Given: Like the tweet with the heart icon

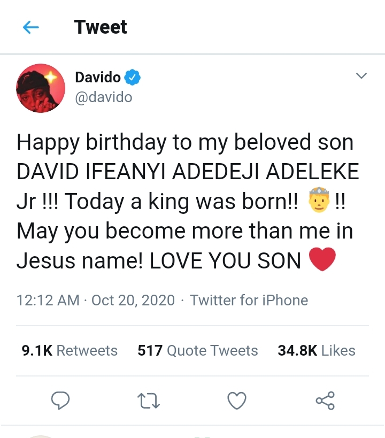Looking at the screenshot, I should (237, 400).
